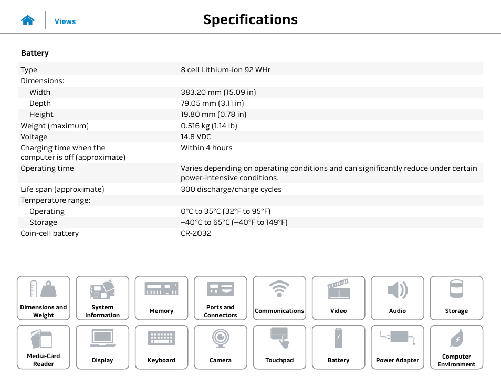Go to the home page icon
Screen dimensions: 501x378
point(28,20)
